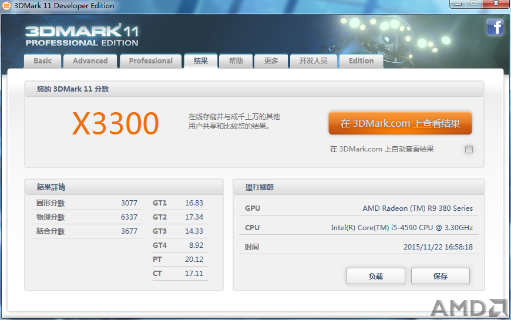
Task: View results on 3DMark.com orange button
Action: [400, 123]
